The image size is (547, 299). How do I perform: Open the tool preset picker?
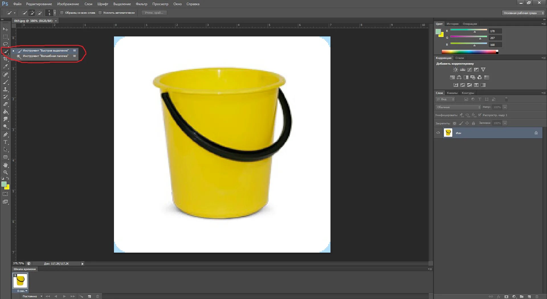11,13
